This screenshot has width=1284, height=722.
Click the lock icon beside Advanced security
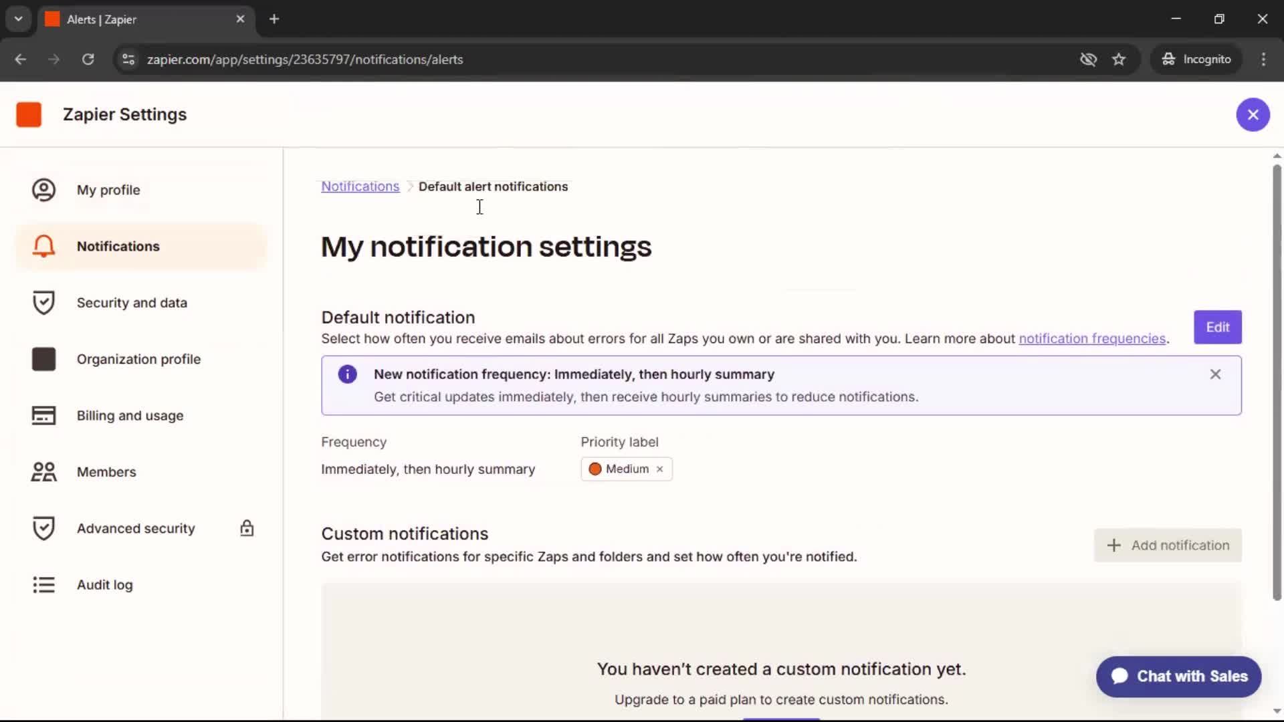pos(247,528)
